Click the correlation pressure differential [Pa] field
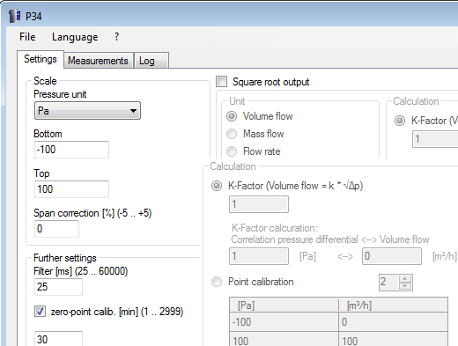This screenshot has height=346, width=458. 259,256
